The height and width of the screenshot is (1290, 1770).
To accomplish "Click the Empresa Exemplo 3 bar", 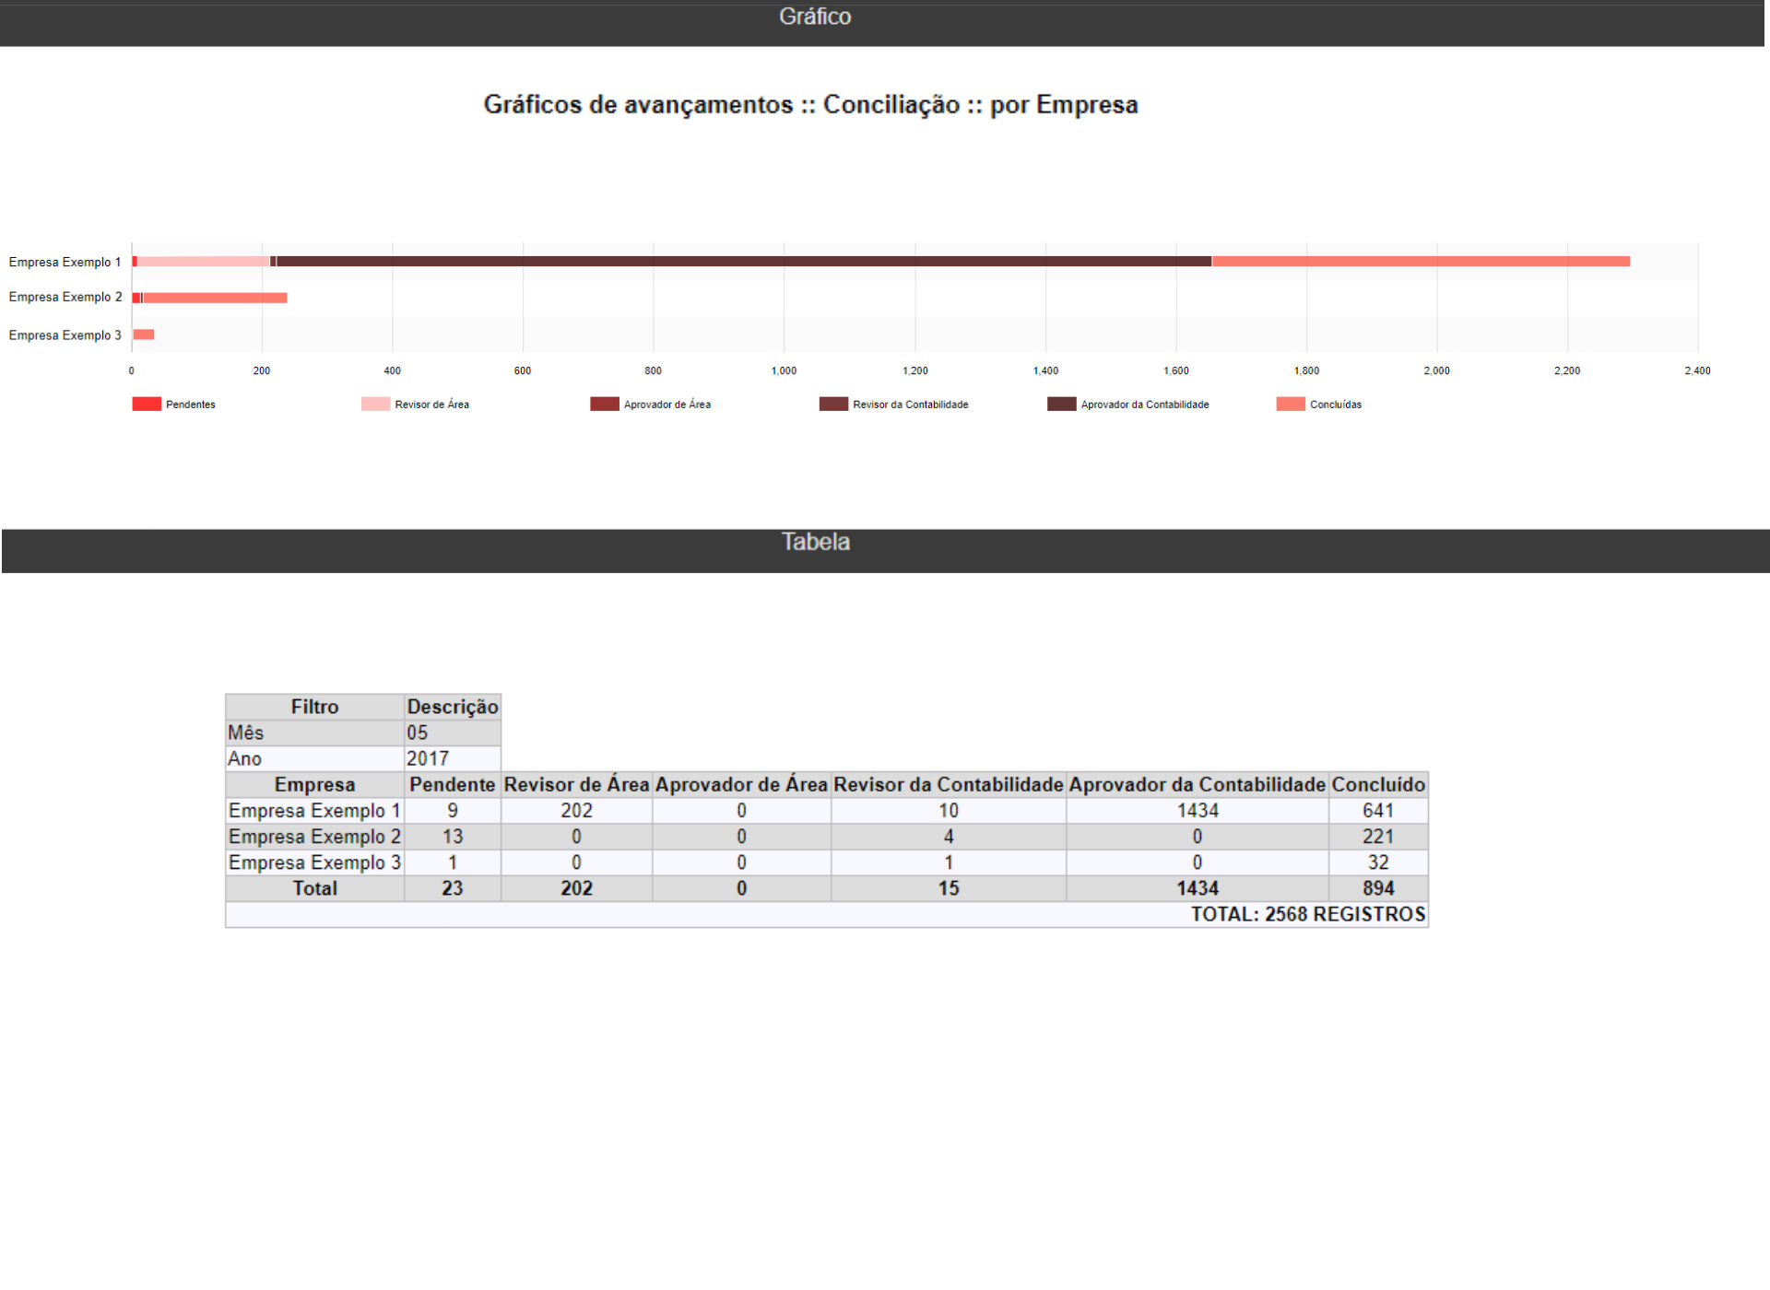I will click(144, 334).
